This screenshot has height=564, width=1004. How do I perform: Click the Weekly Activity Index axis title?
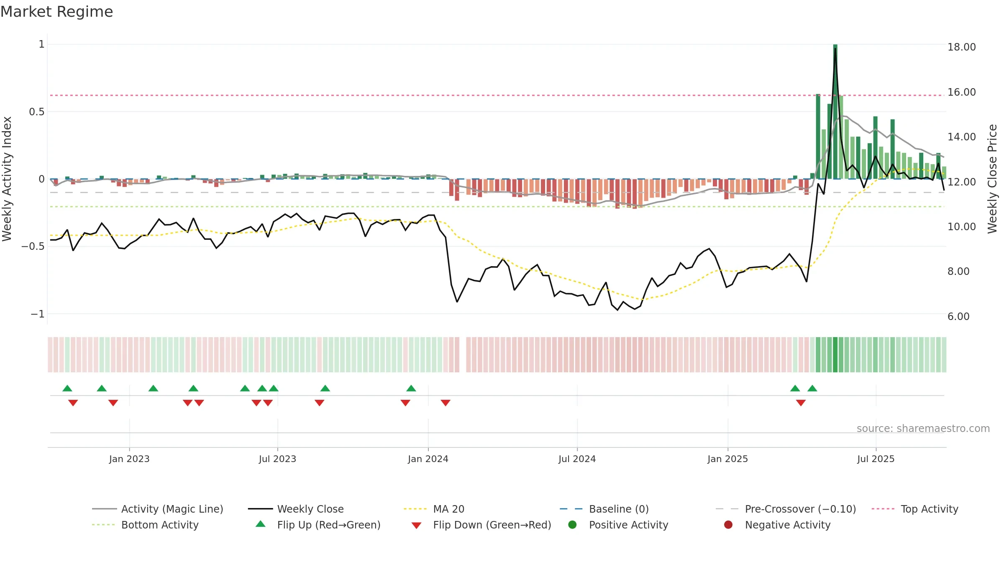pyautogui.click(x=7, y=179)
